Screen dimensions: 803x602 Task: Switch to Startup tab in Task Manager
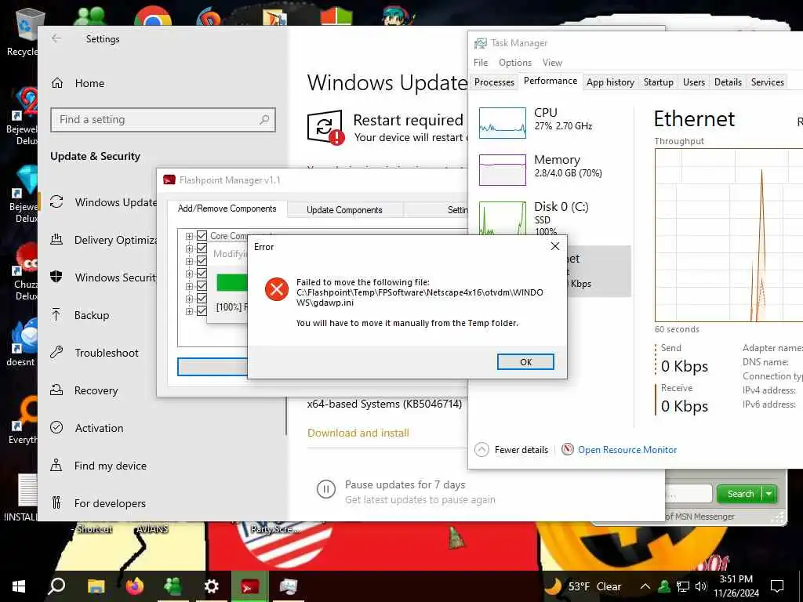pyautogui.click(x=658, y=82)
